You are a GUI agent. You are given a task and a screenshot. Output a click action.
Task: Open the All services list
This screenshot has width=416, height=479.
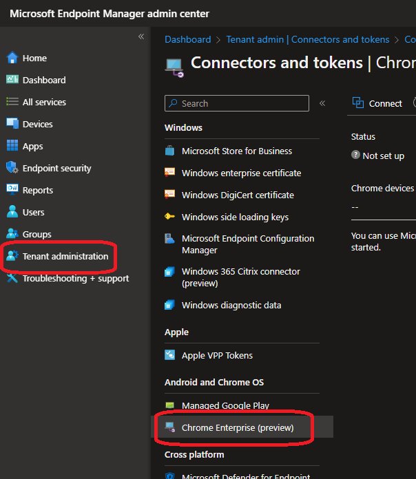pos(43,102)
